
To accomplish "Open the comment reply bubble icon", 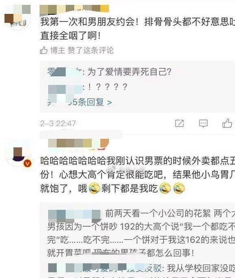I will pos(203,123).
